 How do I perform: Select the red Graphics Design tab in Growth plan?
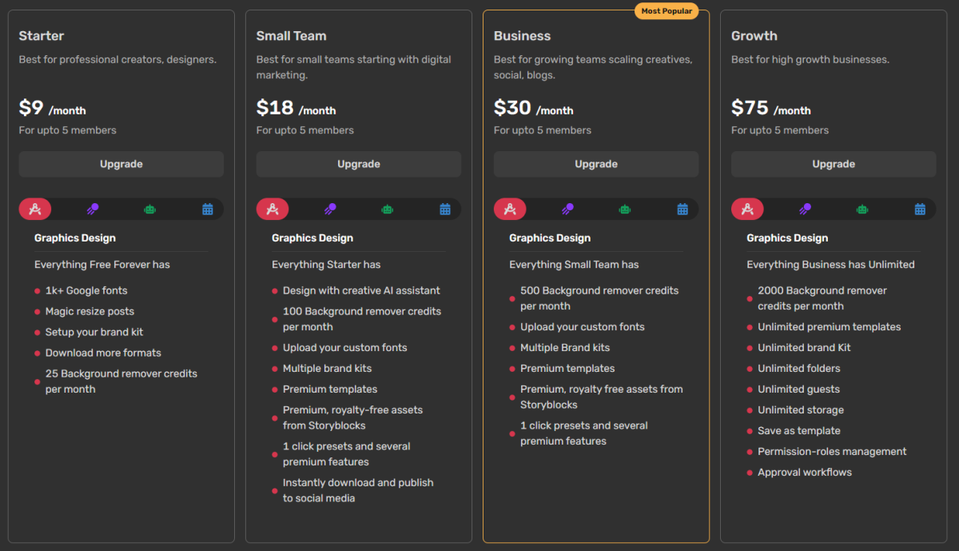coord(747,209)
